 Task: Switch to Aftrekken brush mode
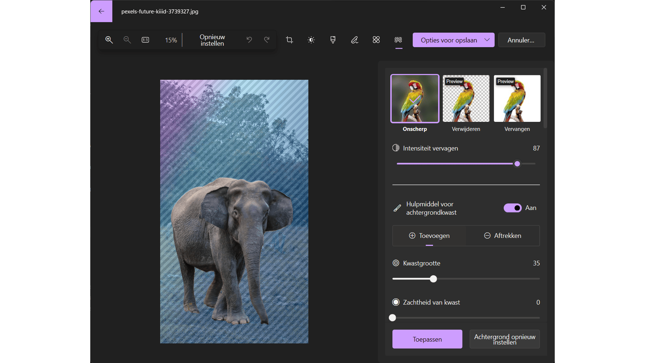(503, 236)
